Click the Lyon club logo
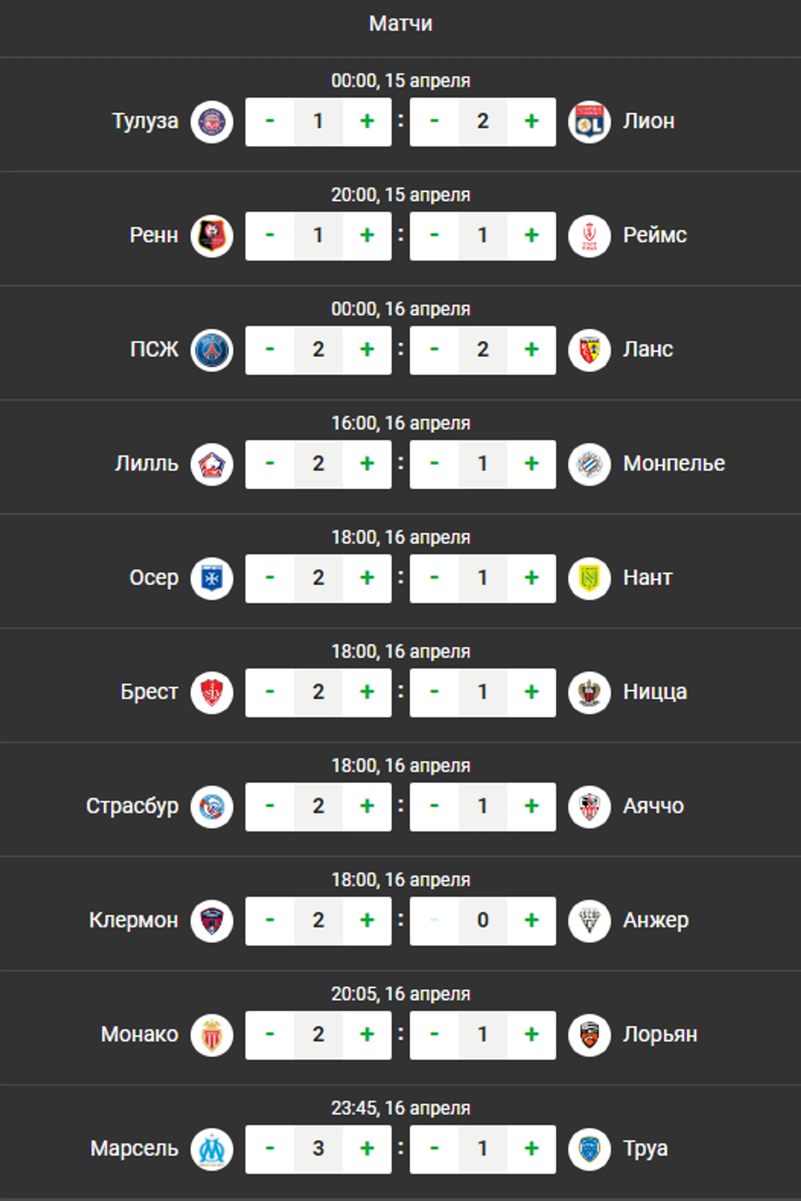801x1201 pixels. tap(589, 122)
